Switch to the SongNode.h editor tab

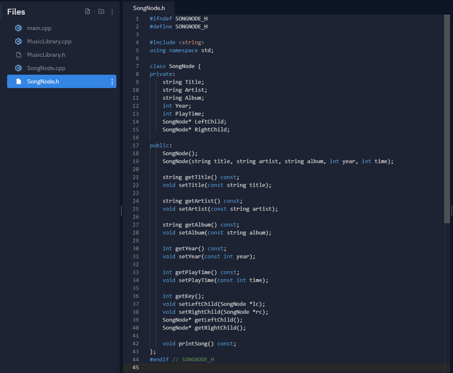pos(149,8)
